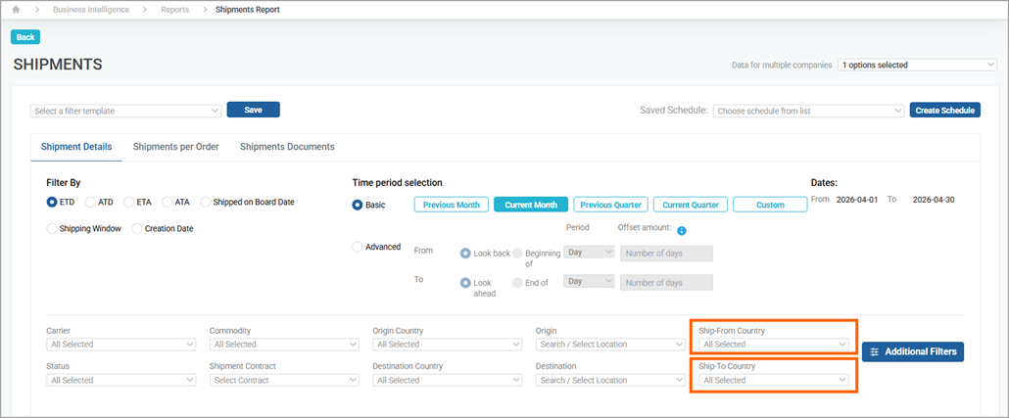1009x418 pixels.
Task: Select Shipped on Board Date radio button
Action: pos(206,202)
